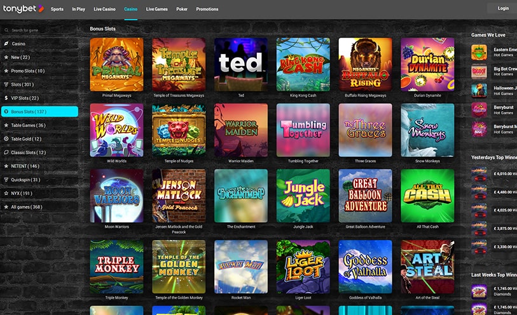The height and width of the screenshot is (315, 517).
Task: Open Great Balloon Adventure thumbnail
Action: click(x=365, y=196)
